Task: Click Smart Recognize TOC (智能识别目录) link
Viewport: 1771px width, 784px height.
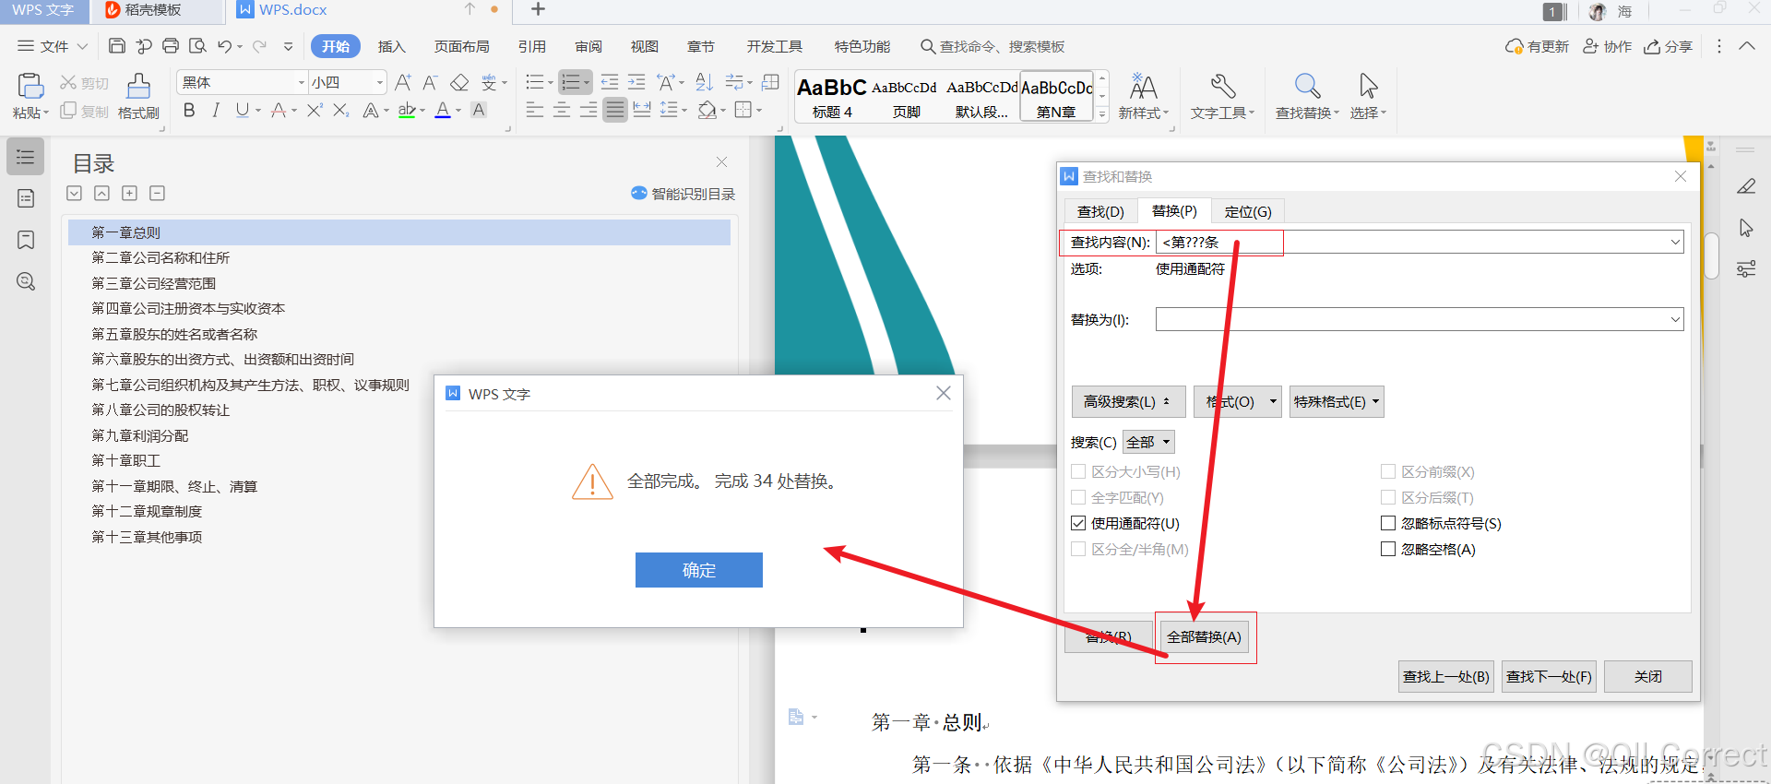Action: [x=683, y=194]
